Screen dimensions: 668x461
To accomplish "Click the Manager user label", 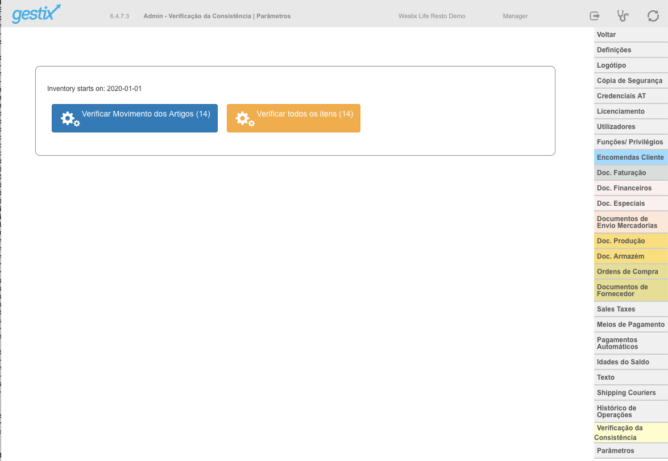I will [x=515, y=16].
